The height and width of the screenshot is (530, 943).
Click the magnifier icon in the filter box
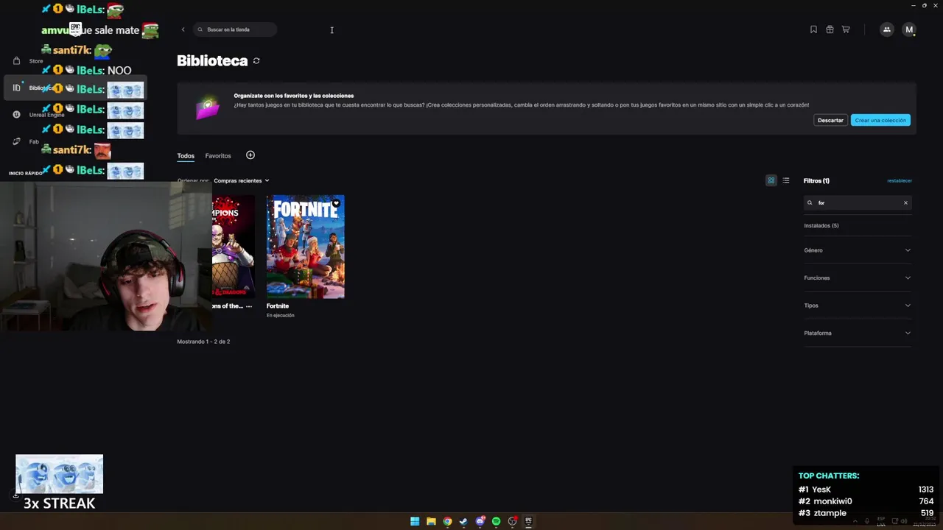coord(810,202)
